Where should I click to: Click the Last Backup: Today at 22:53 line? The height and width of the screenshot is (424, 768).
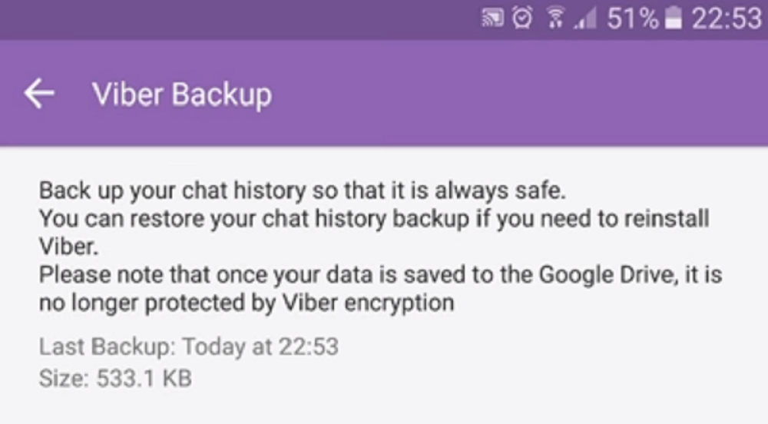[189, 347]
